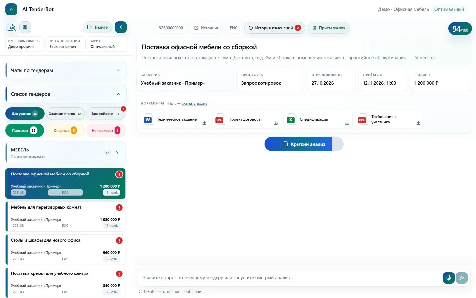The image size is (476, 298).
Task: Click alert icon on Мебель для переговорных комнат
Action: (x=119, y=208)
